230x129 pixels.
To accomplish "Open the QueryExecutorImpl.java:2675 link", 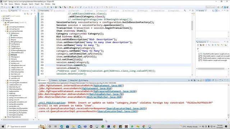I will [126, 108].
